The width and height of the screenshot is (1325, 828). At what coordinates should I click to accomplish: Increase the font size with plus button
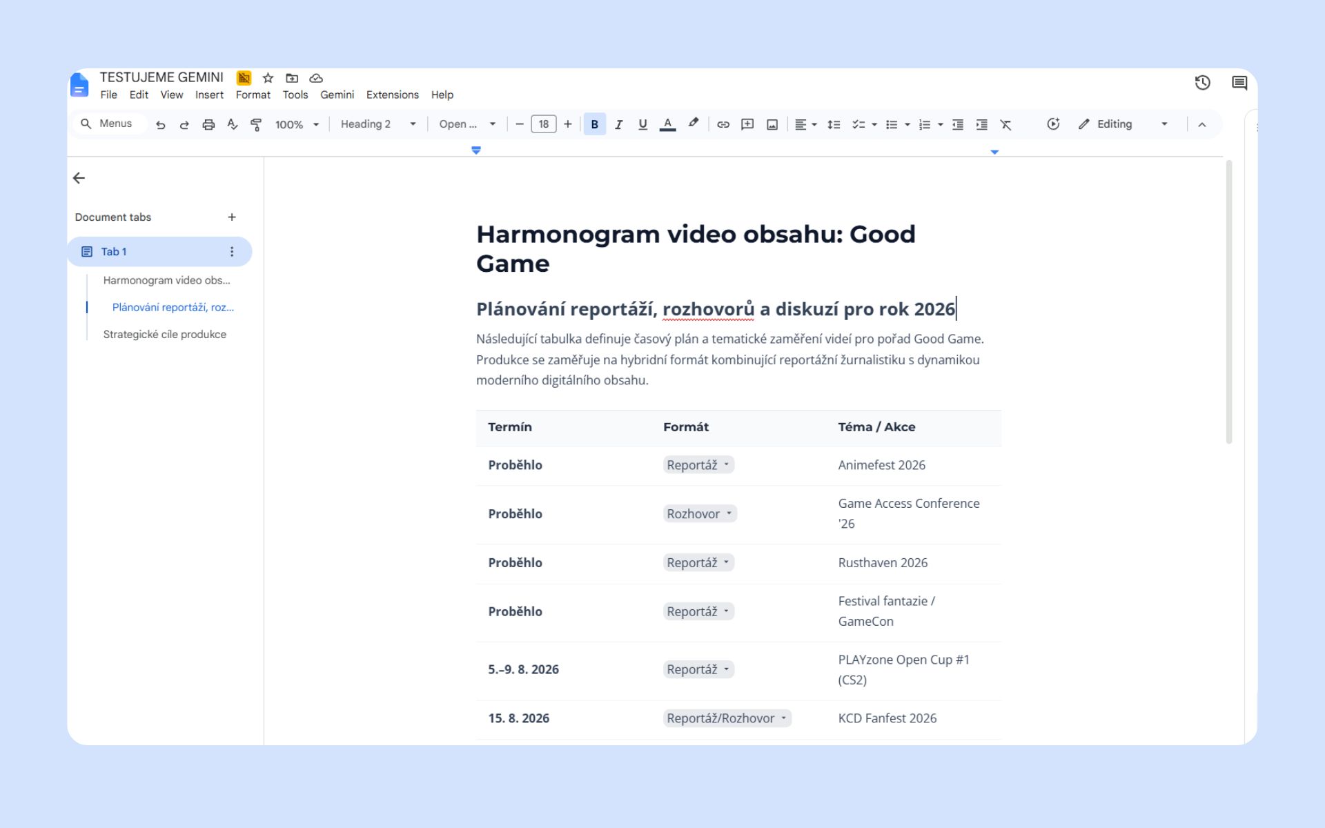[568, 124]
